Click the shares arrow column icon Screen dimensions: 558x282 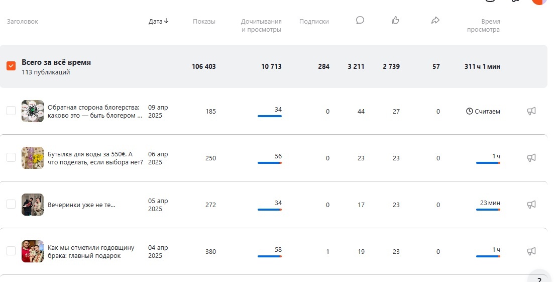pos(435,21)
